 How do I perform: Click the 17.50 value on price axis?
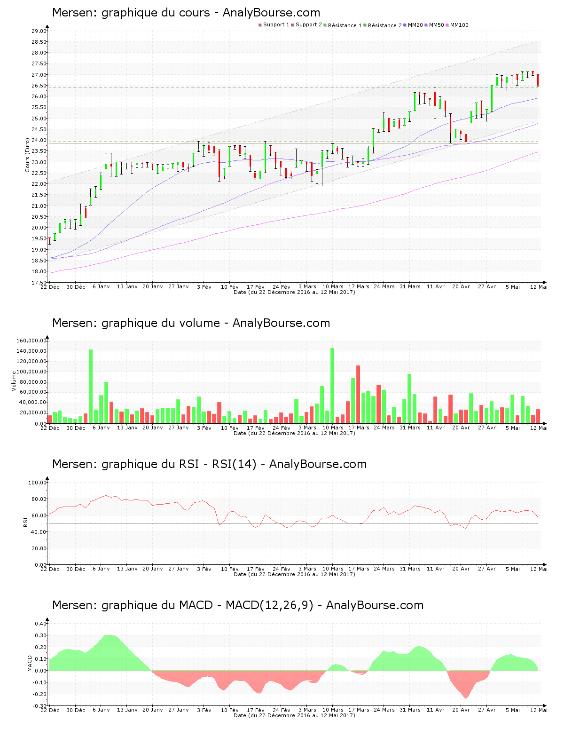click(39, 283)
